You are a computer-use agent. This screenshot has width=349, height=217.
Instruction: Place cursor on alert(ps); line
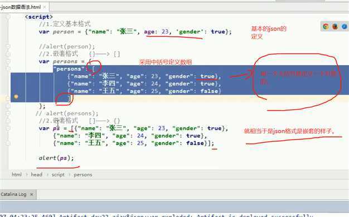(56, 158)
